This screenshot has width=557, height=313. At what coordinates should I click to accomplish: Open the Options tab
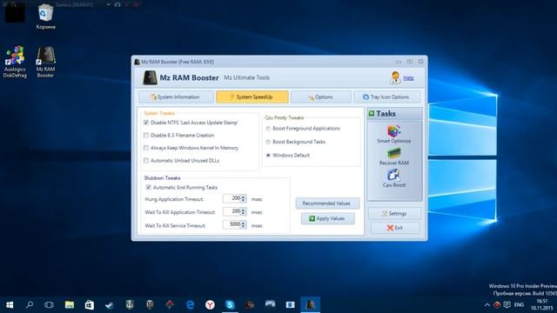(x=320, y=97)
